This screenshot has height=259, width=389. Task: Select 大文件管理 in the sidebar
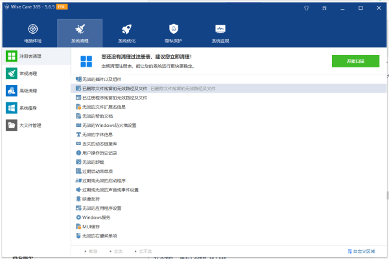(x=36, y=125)
